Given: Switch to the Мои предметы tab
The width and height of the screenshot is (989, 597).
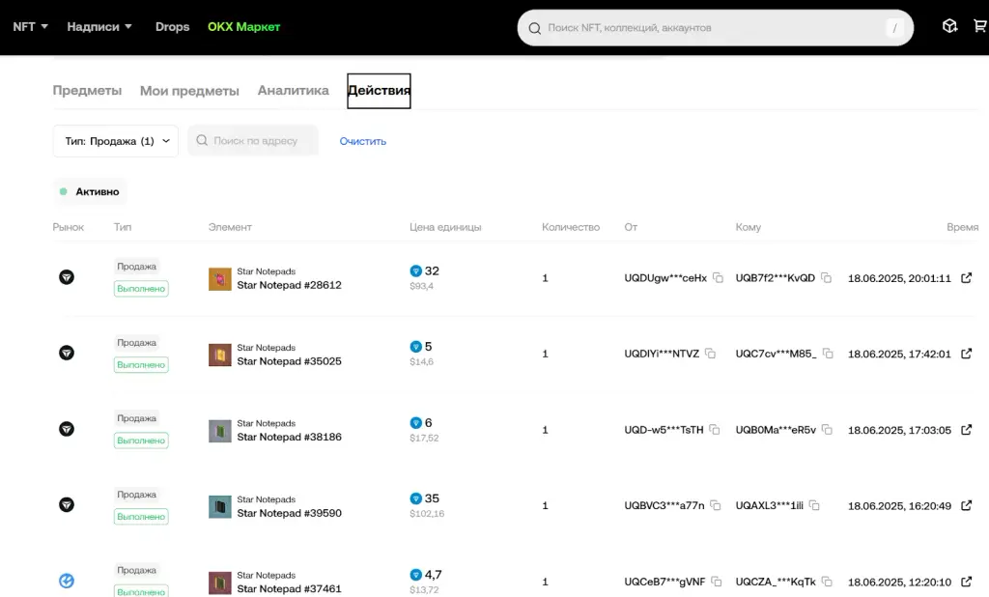Looking at the screenshot, I should click(x=189, y=91).
